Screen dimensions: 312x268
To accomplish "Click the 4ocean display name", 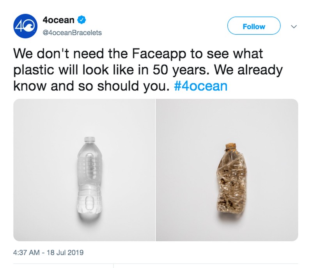I will point(58,19).
